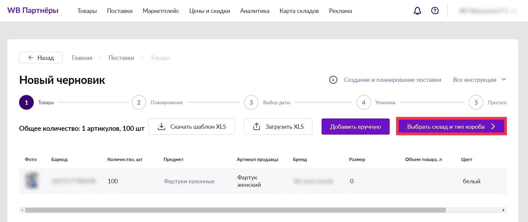This screenshot has height=222, width=528.
Task: Click the scrollbar left arrow
Action: tap(22, 210)
